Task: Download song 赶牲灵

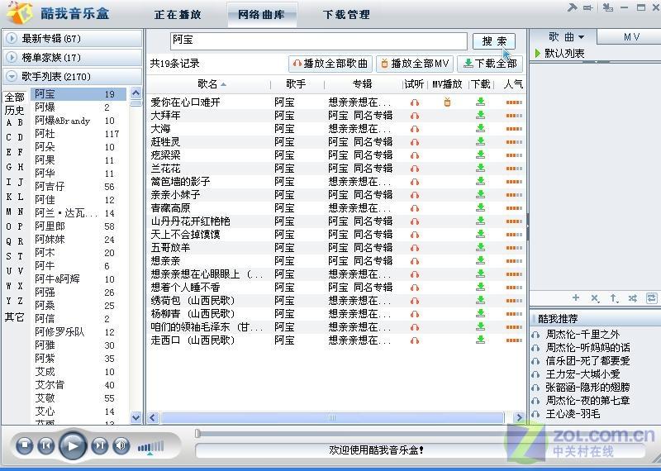Action: coord(480,141)
